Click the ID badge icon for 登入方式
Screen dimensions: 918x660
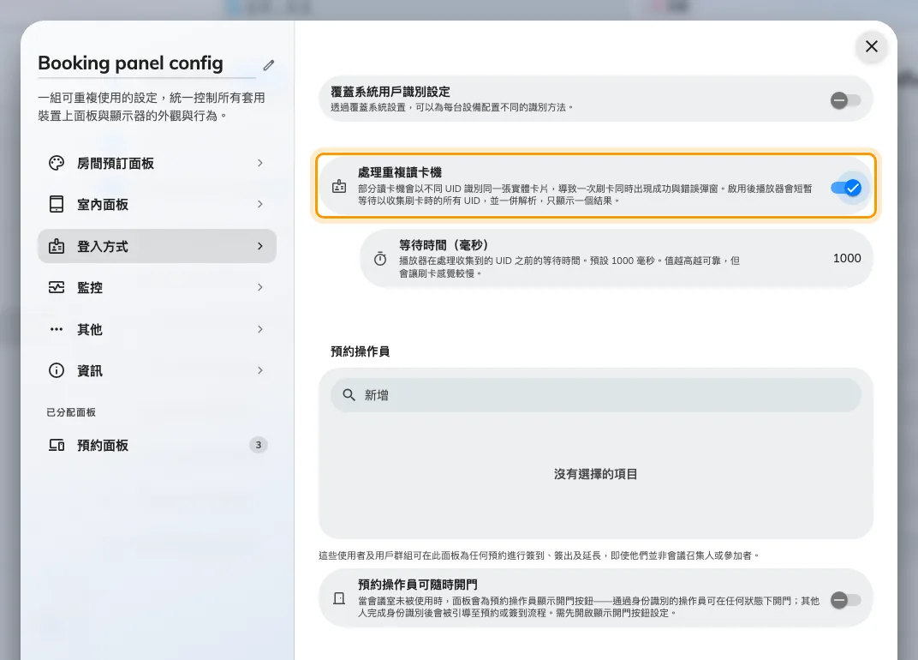click(x=57, y=246)
